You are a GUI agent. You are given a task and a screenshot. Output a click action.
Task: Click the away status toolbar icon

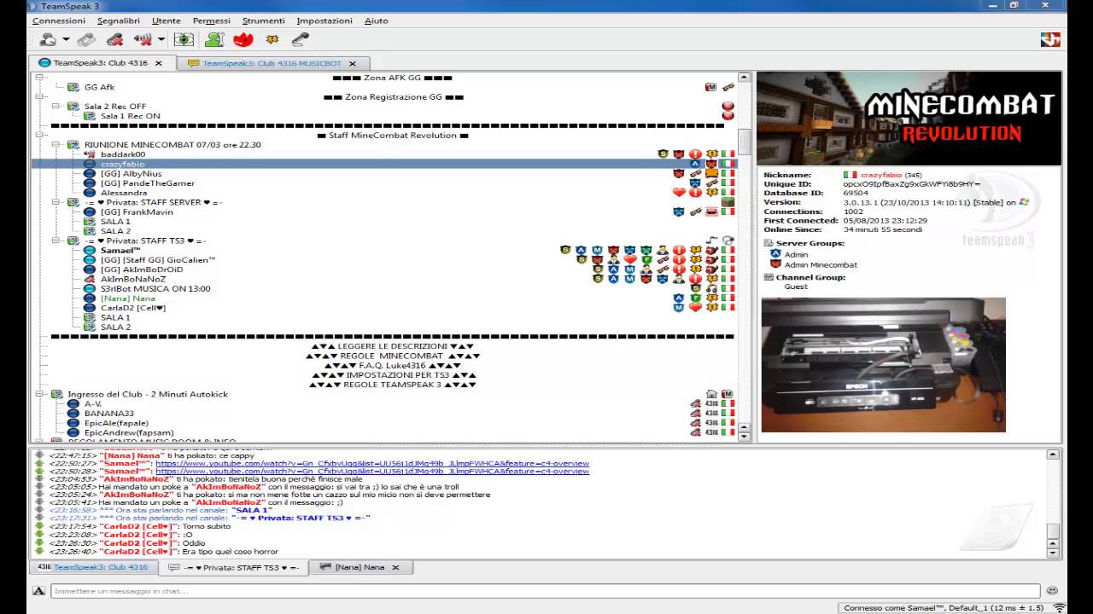(x=49, y=39)
